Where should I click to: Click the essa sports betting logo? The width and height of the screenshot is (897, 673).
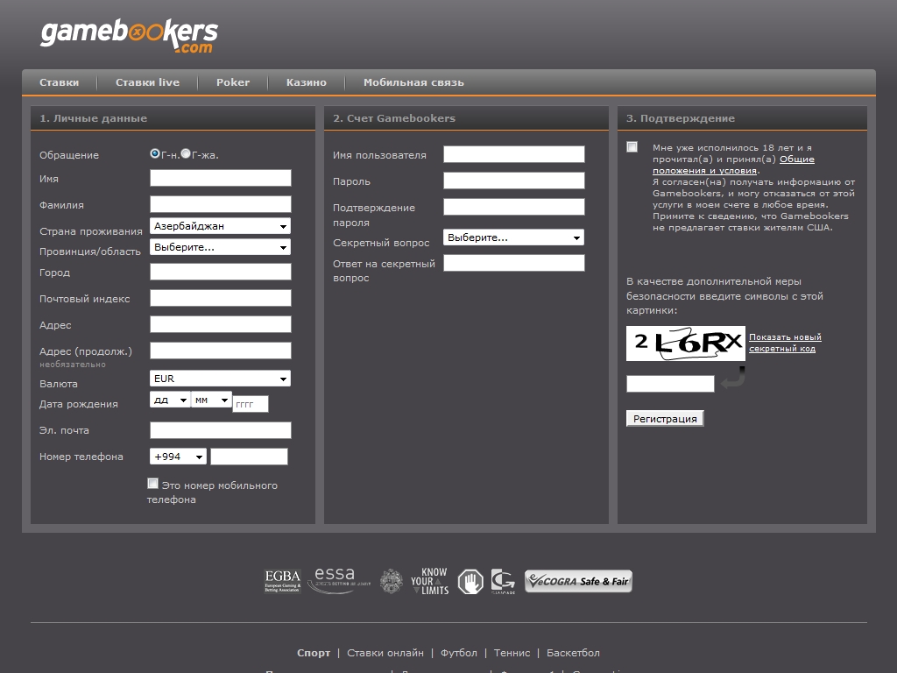(338, 581)
